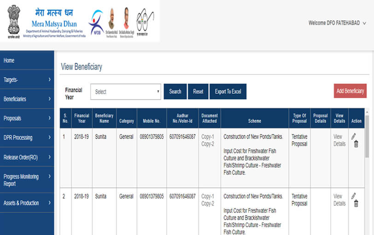Expand the DPR Processing sidebar menu
This screenshot has height=235, width=374.
[x=27, y=138]
